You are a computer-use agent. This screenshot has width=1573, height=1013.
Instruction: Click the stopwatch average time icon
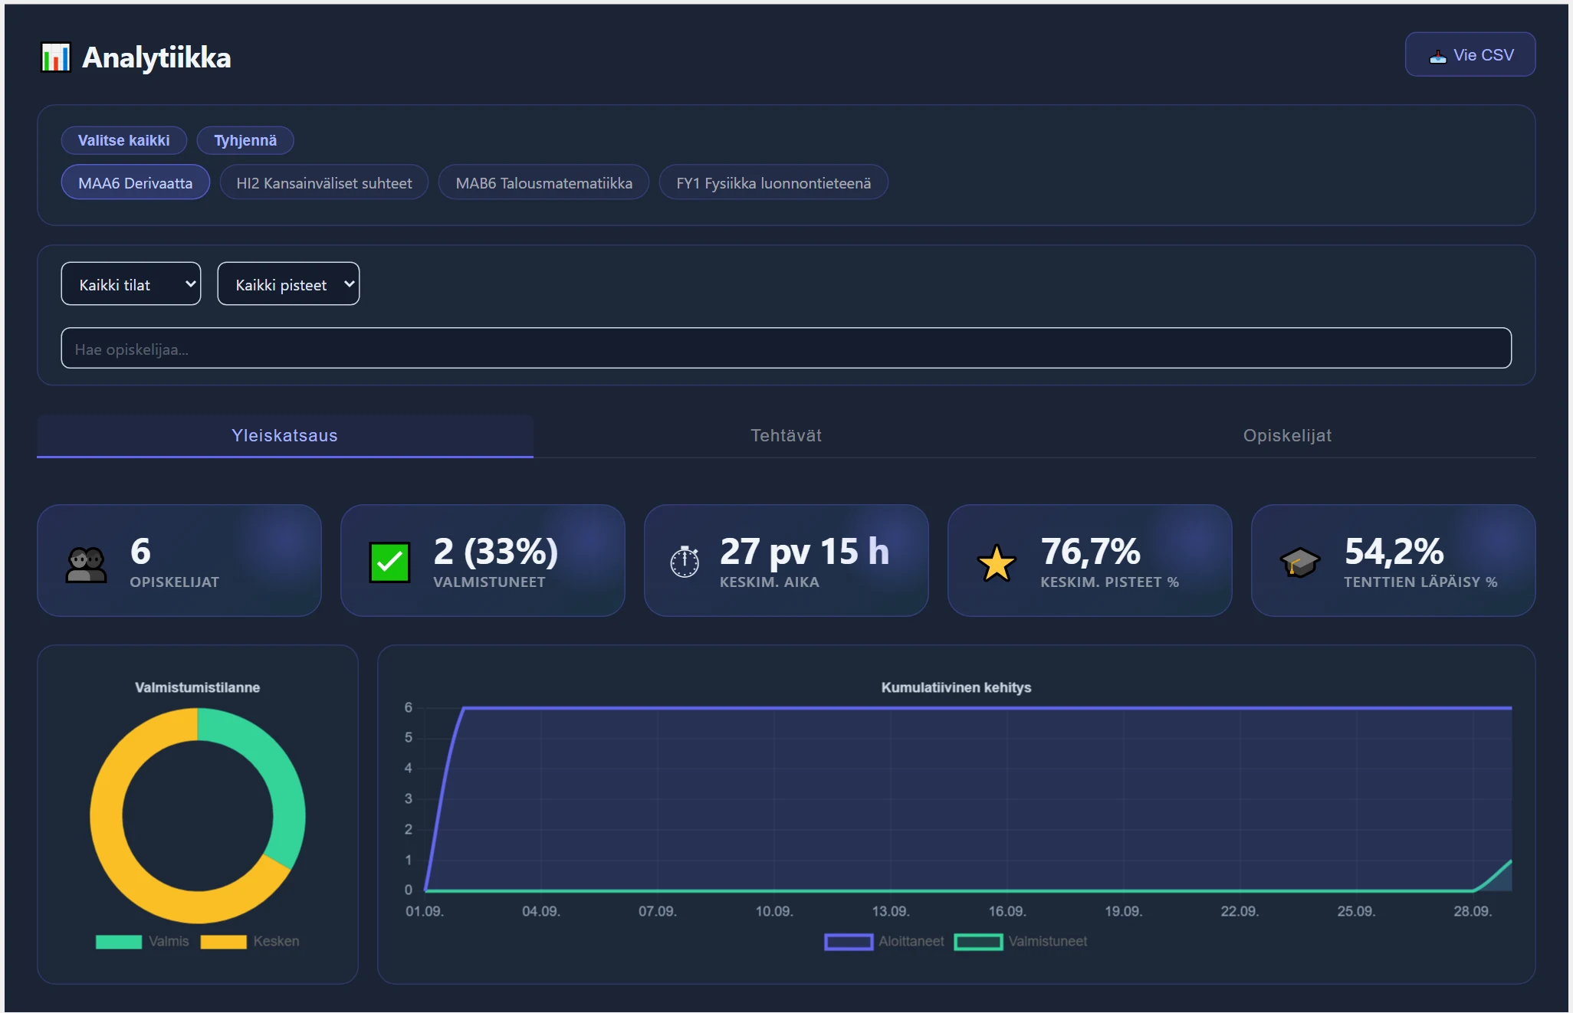(685, 562)
